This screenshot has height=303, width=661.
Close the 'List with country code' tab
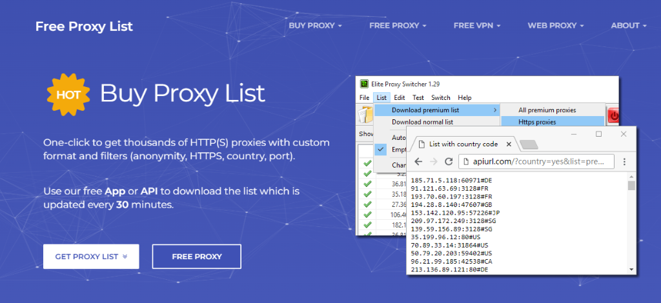[x=509, y=144]
